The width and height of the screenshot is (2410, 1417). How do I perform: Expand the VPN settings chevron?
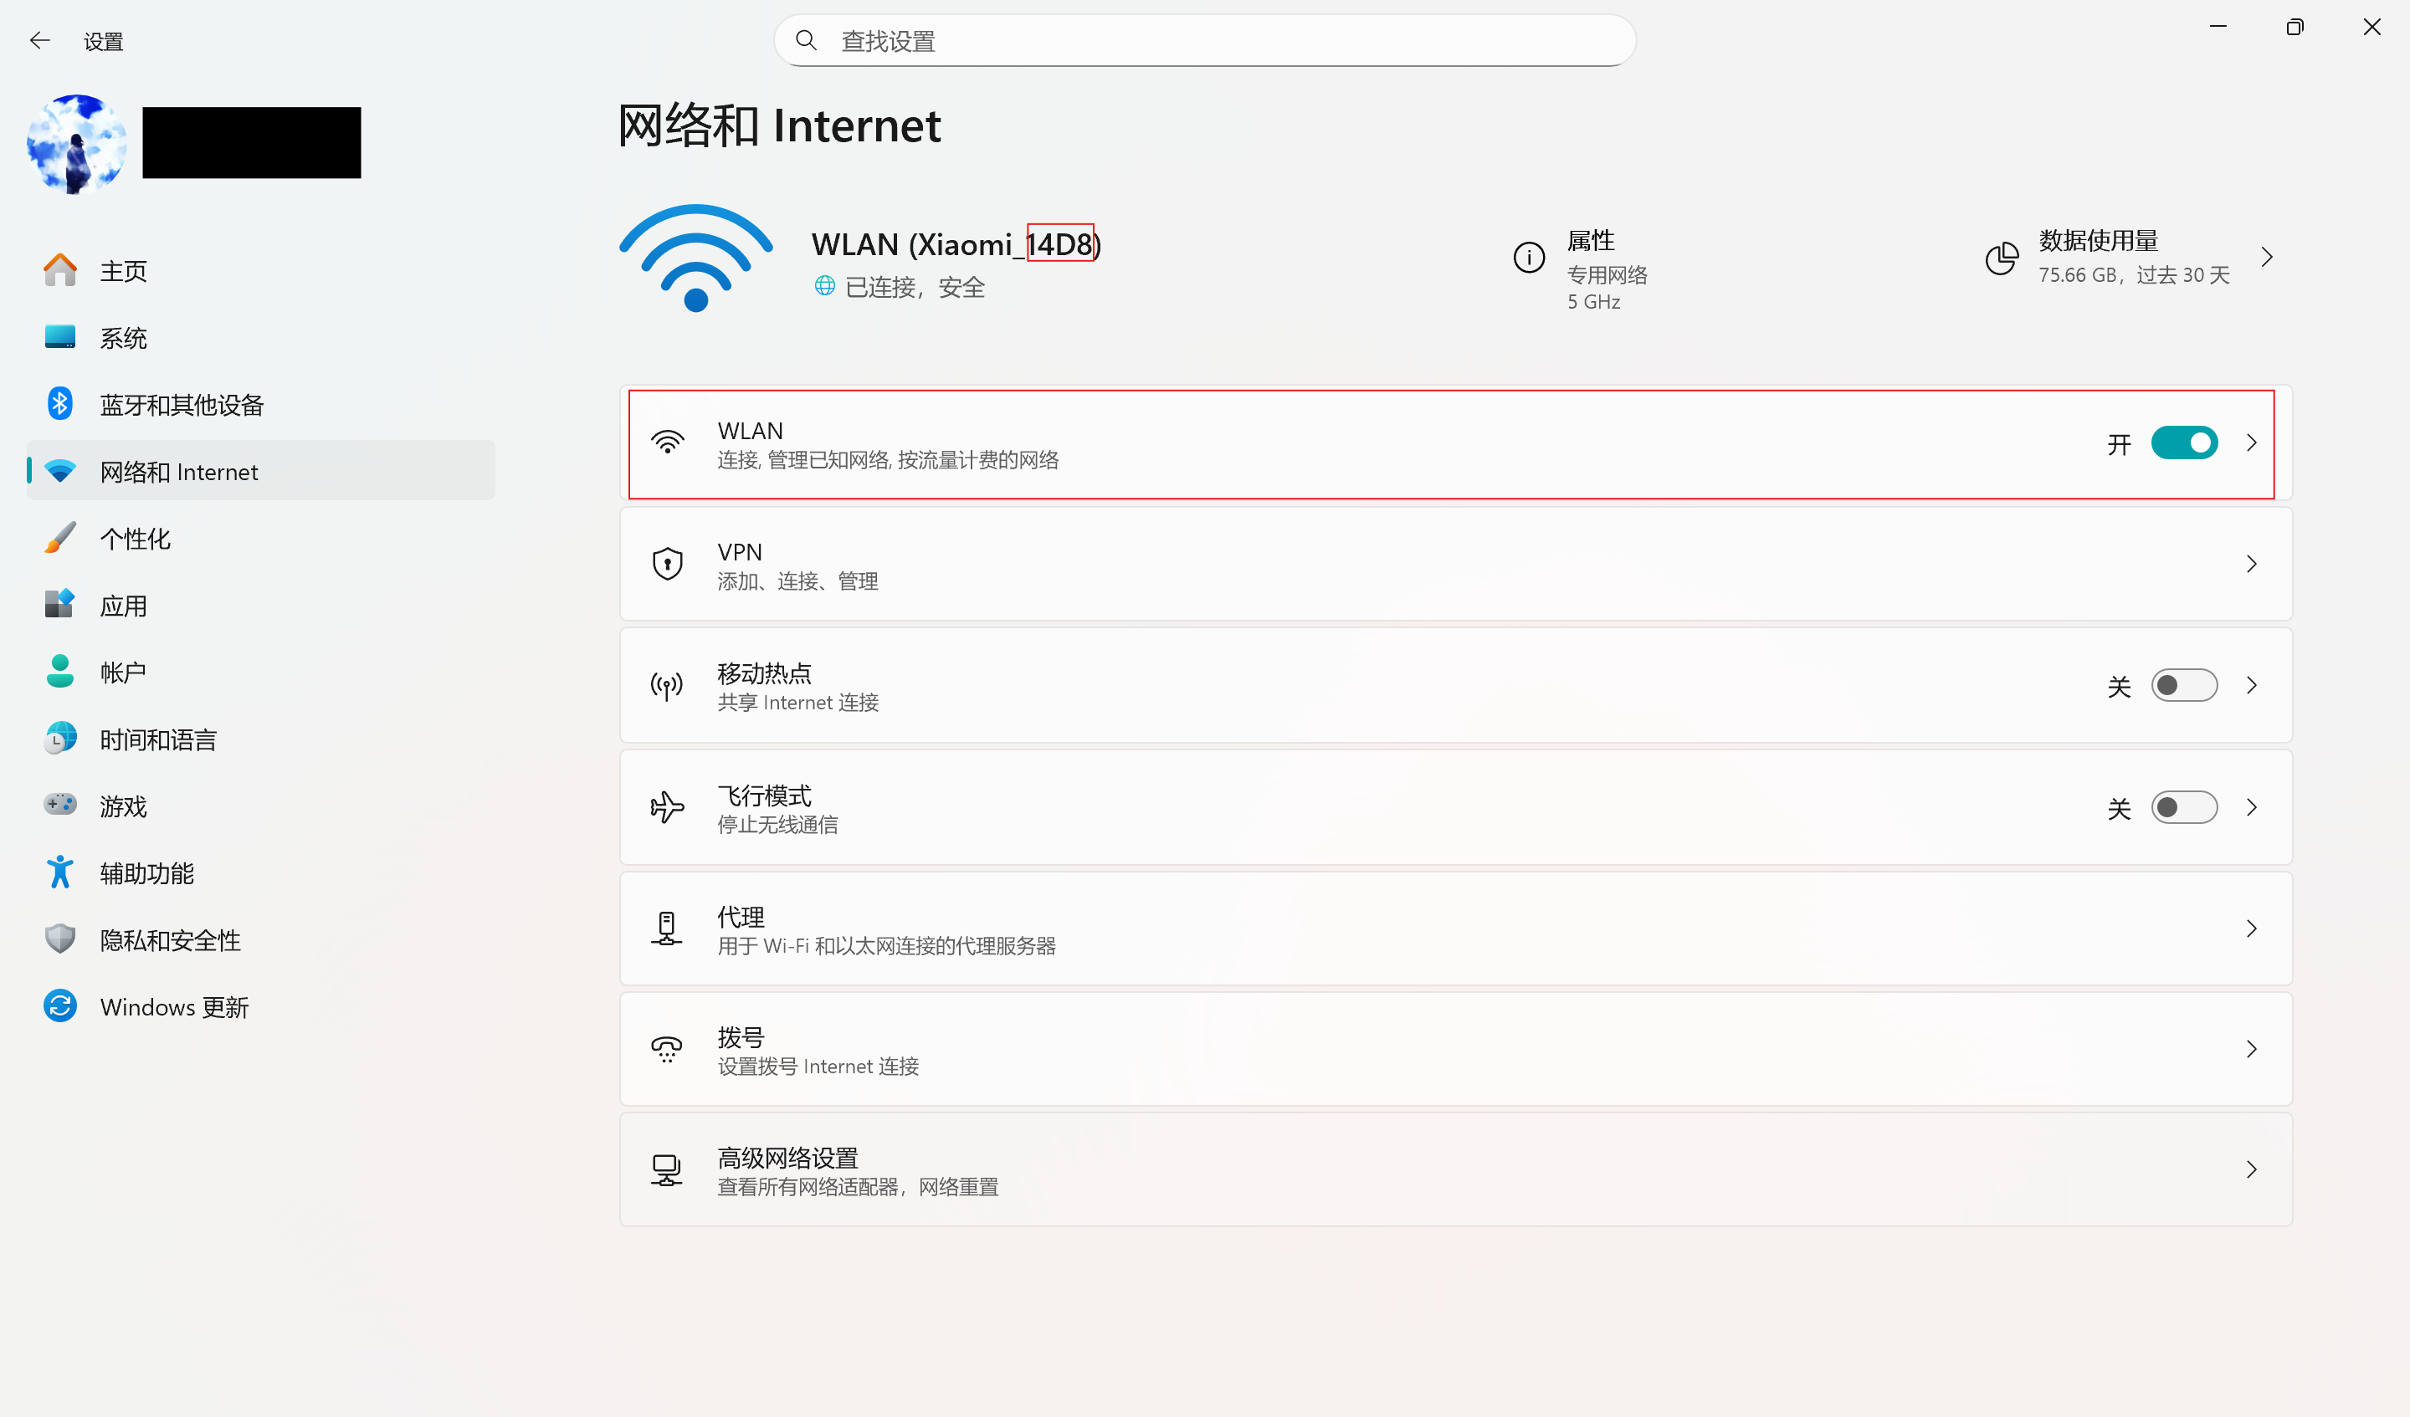[x=2251, y=564]
